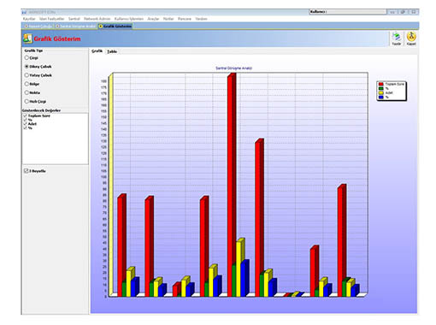Click the application logo in title bar

click(25, 12)
